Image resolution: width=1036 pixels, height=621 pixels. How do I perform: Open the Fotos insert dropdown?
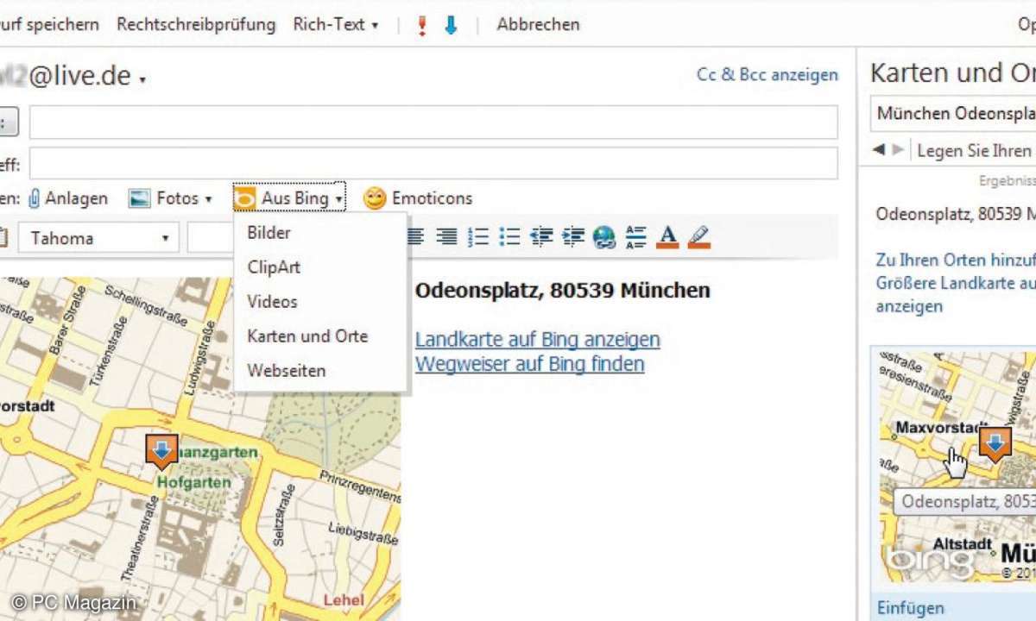pyautogui.click(x=170, y=198)
